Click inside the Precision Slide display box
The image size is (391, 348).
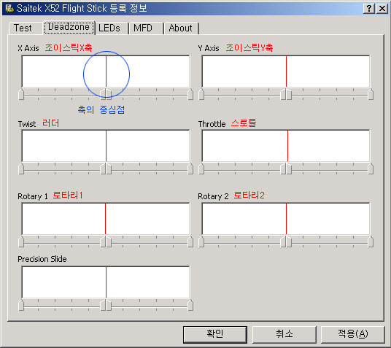pyautogui.click(x=106, y=282)
